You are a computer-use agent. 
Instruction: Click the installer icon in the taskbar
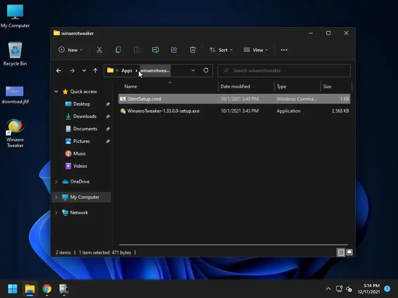coord(64,289)
